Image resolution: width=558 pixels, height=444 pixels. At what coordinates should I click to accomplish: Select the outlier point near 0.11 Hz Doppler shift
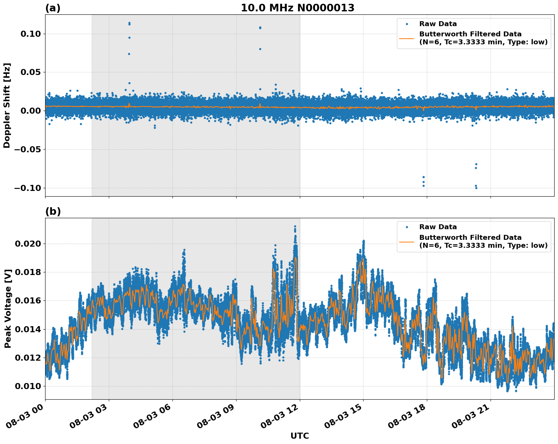pyautogui.click(x=129, y=23)
